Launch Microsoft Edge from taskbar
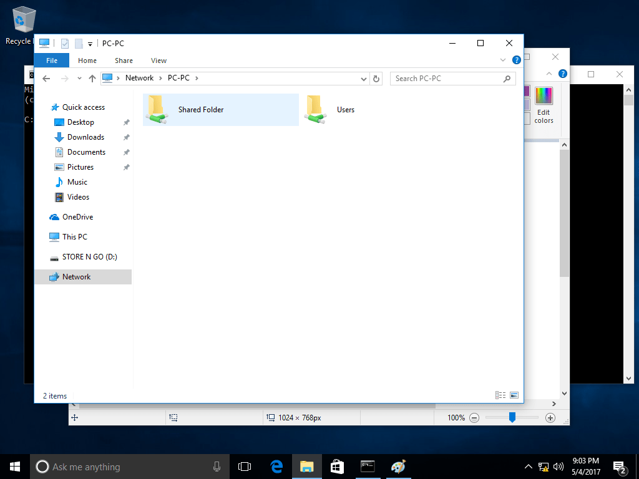 tap(276, 467)
